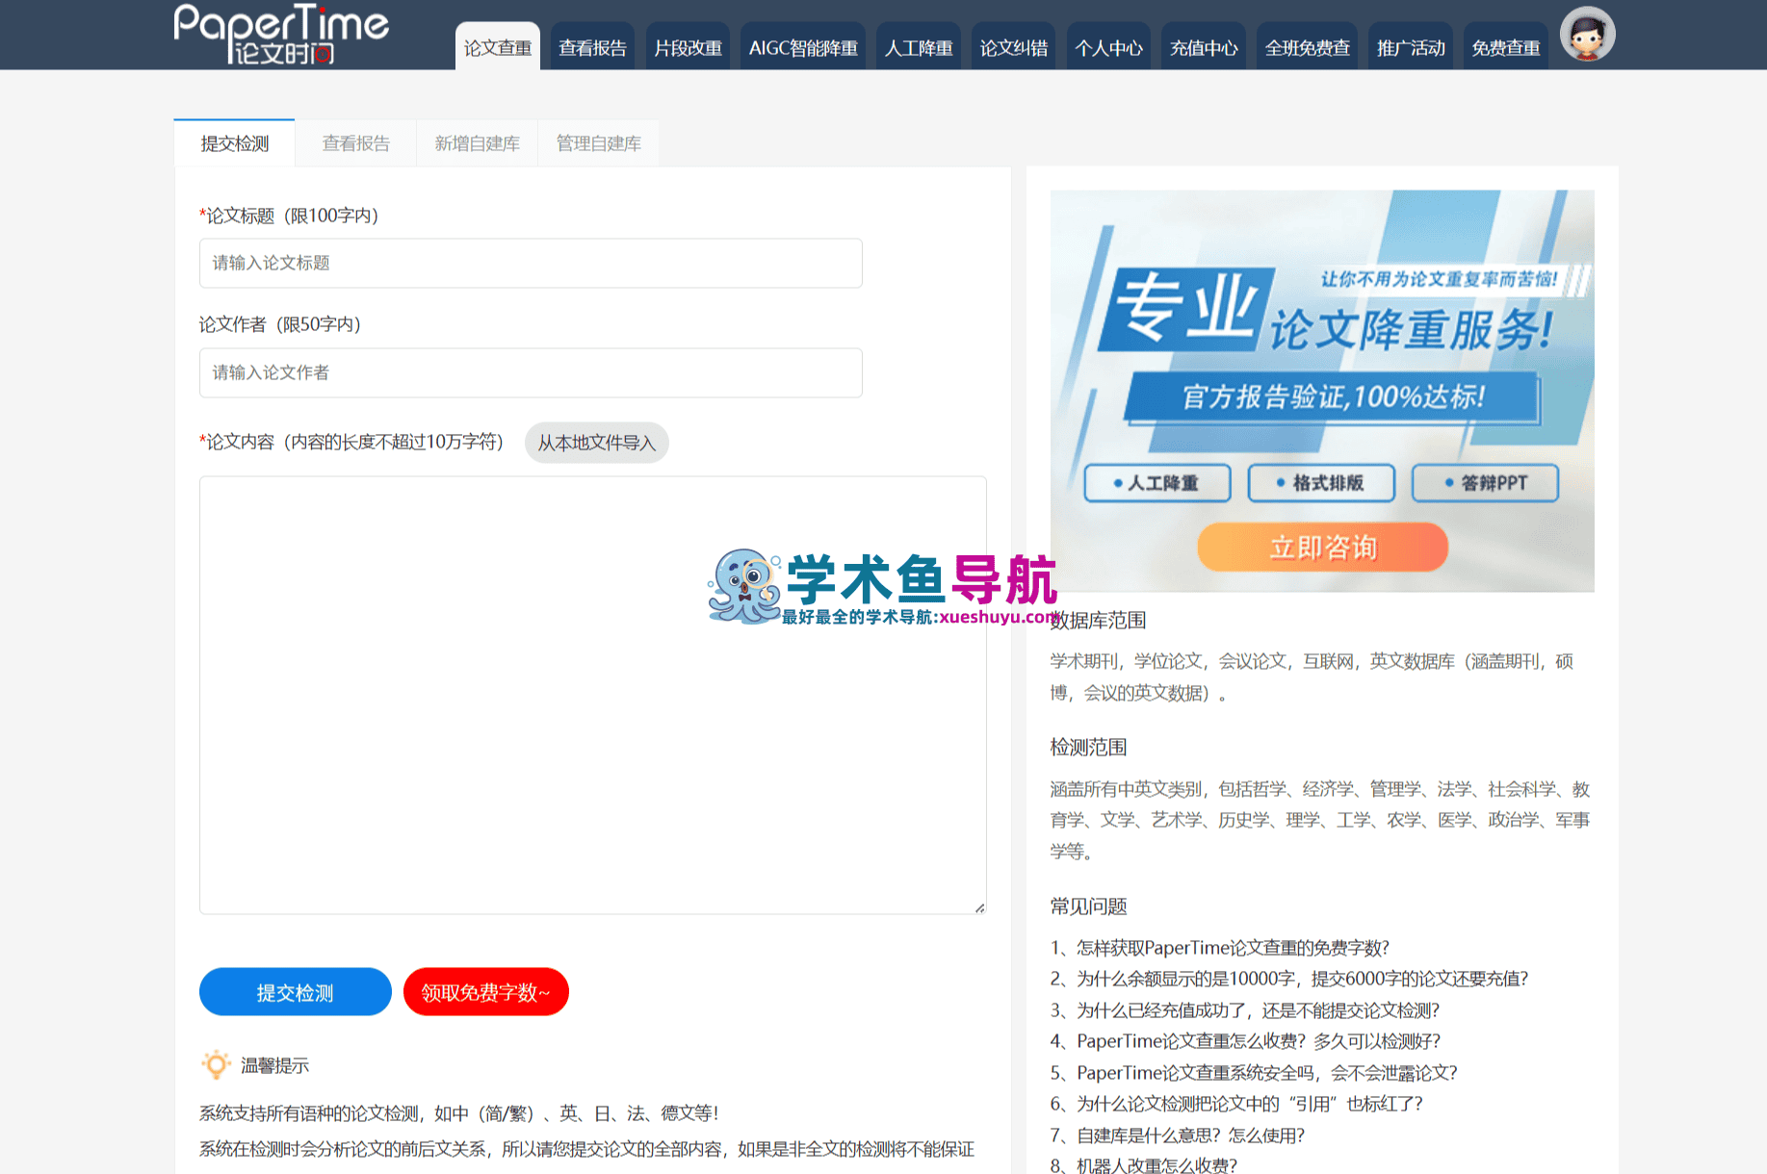
Task: Open FAQ 自建库是什么意思?怎么使用?
Action: (1178, 1136)
